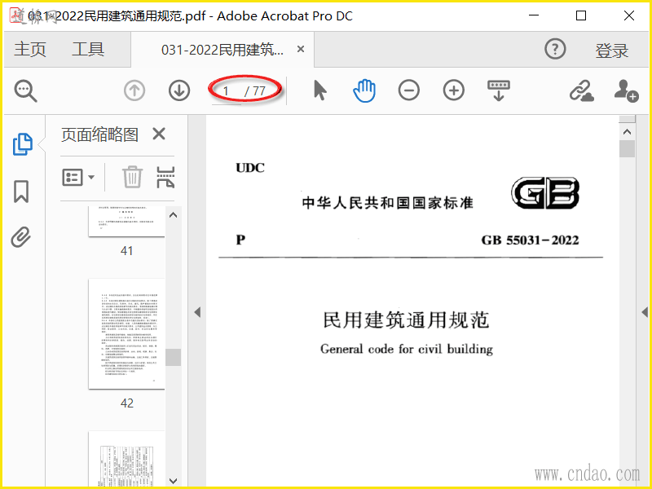Open the bookmarks panel
This screenshot has height=489, width=652.
click(x=21, y=192)
